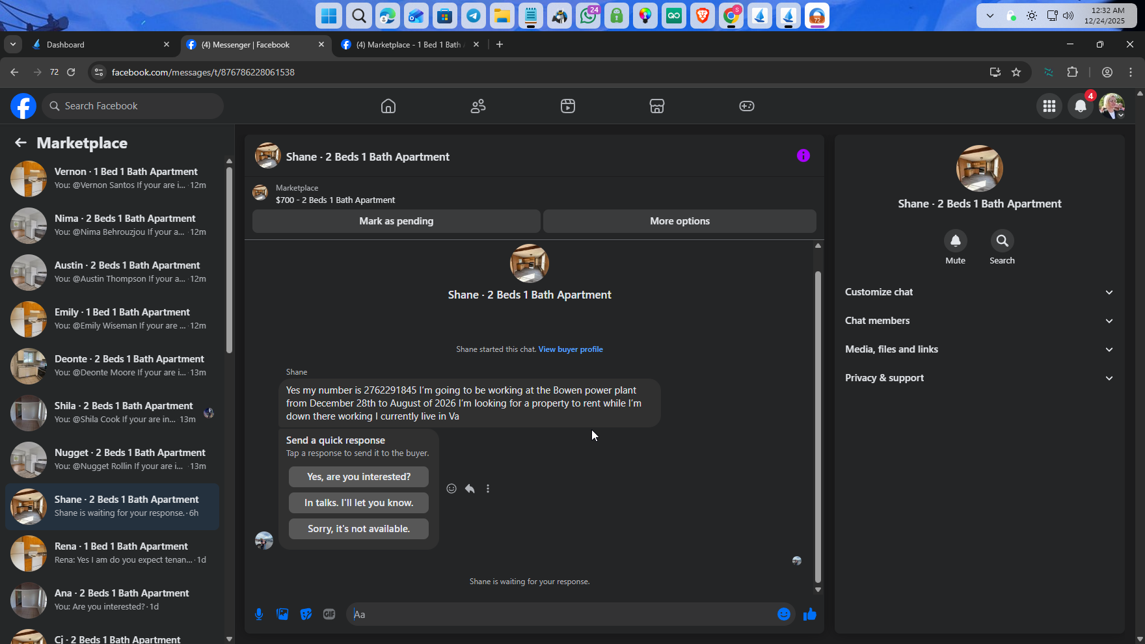Expand the system tray hidden icons chevron
Screen dimensions: 1145x644
click(x=990, y=16)
